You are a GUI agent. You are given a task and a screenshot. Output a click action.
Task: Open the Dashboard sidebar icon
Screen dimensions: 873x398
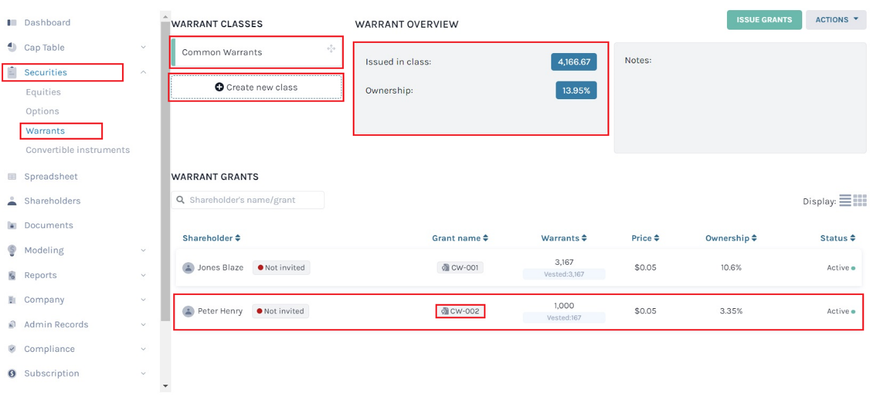pyautogui.click(x=12, y=23)
